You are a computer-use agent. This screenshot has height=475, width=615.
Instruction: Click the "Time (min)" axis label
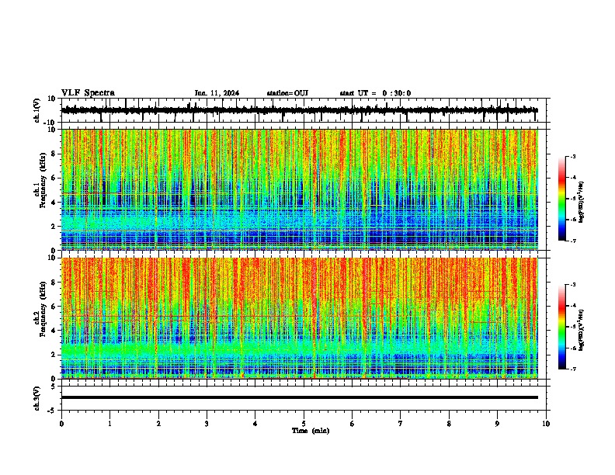(x=311, y=431)
